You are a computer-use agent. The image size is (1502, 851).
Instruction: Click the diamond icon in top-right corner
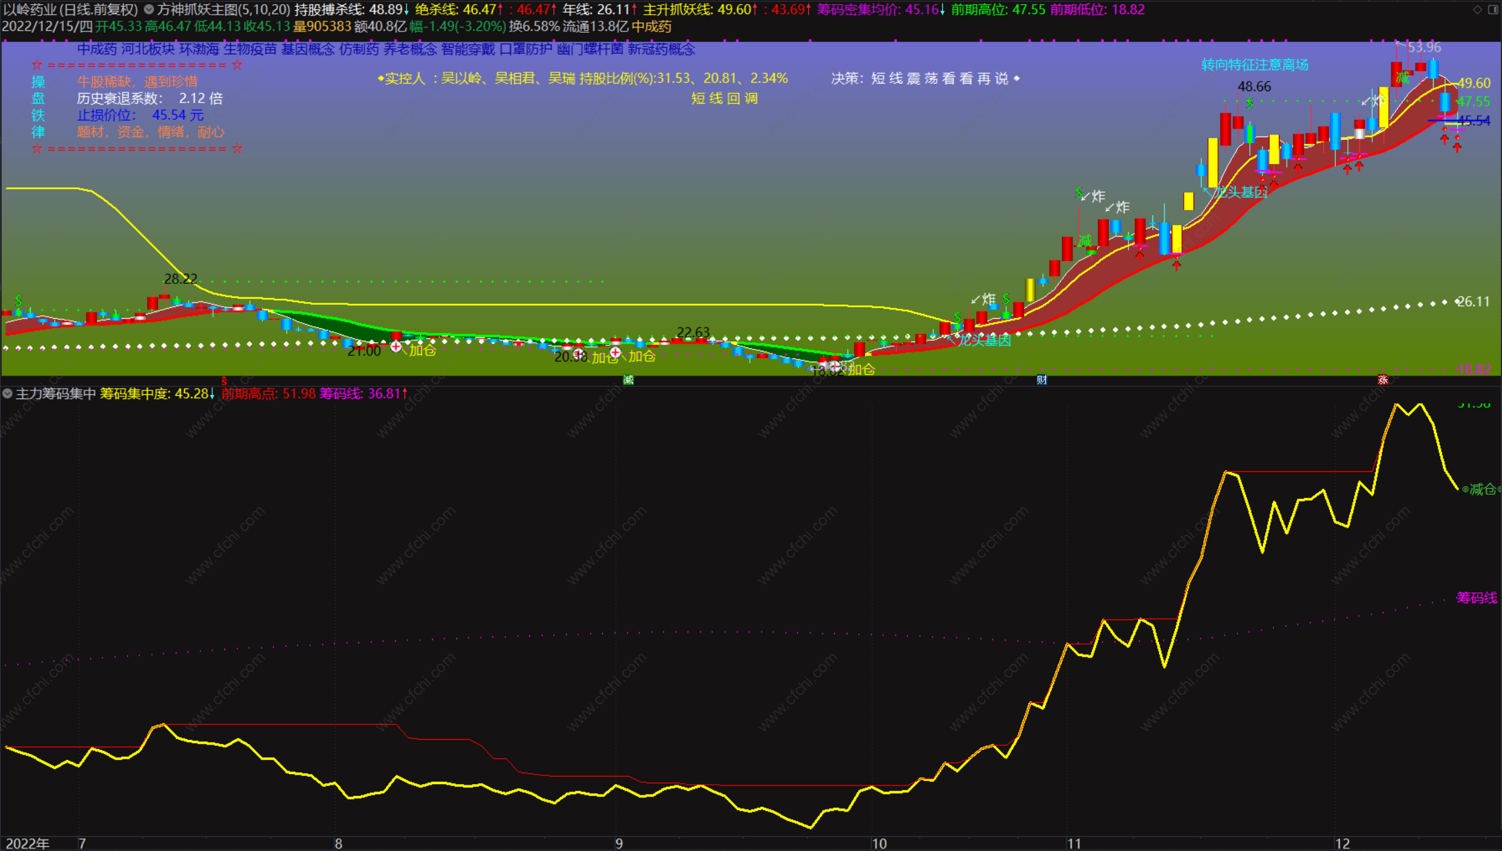click(x=1477, y=9)
